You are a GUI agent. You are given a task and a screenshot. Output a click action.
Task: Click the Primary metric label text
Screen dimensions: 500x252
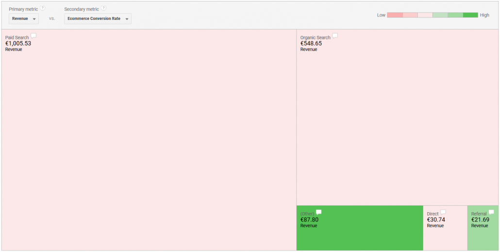point(23,9)
